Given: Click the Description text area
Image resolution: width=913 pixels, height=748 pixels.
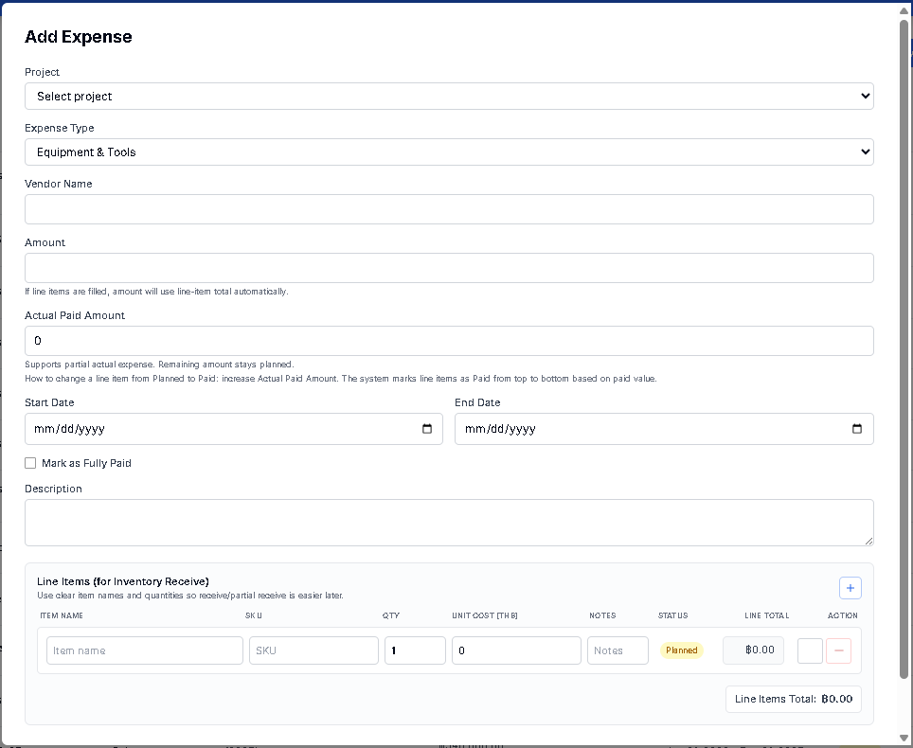Looking at the screenshot, I should [x=449, y=523].
